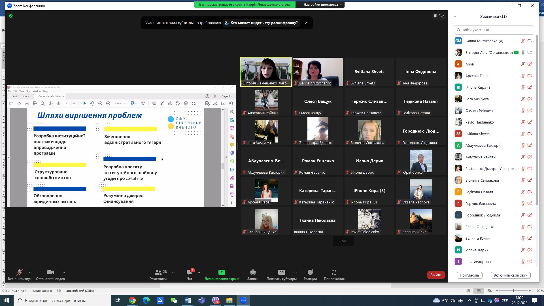Unmute microphone with Включить звук
The height and width of the screenshot is (306, 544).
click(x=20, y=273)
